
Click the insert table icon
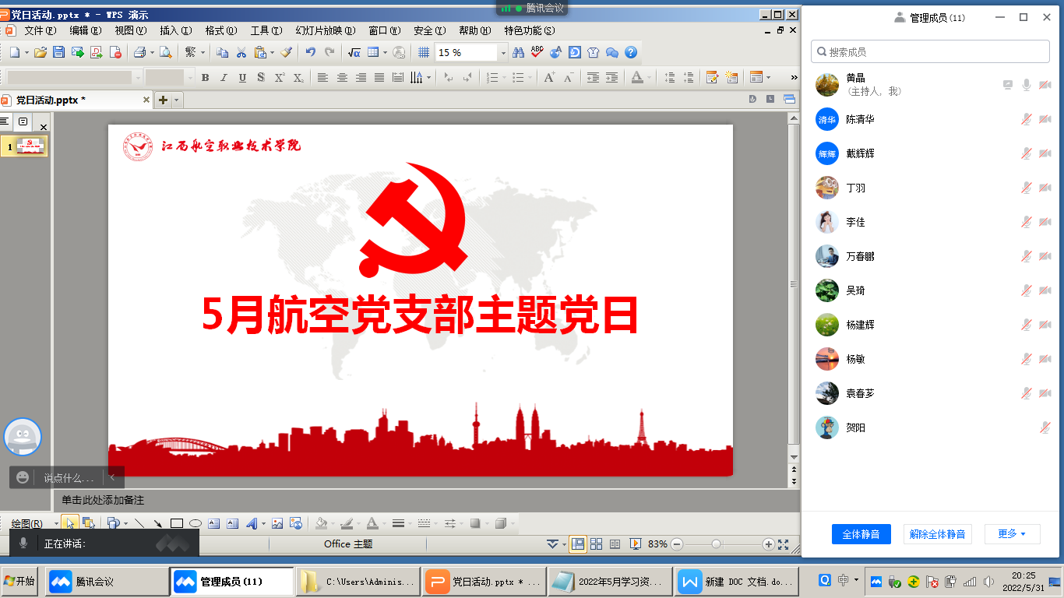[373, 52]
